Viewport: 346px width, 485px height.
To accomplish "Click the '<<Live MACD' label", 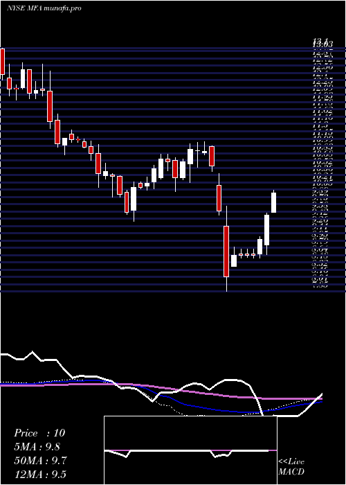I will [291, 467].
